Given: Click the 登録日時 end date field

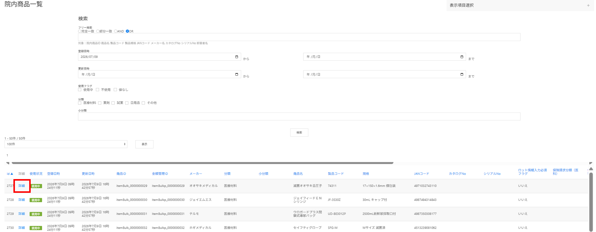Looking at the screenshot, I should click(x=384, y=57).
